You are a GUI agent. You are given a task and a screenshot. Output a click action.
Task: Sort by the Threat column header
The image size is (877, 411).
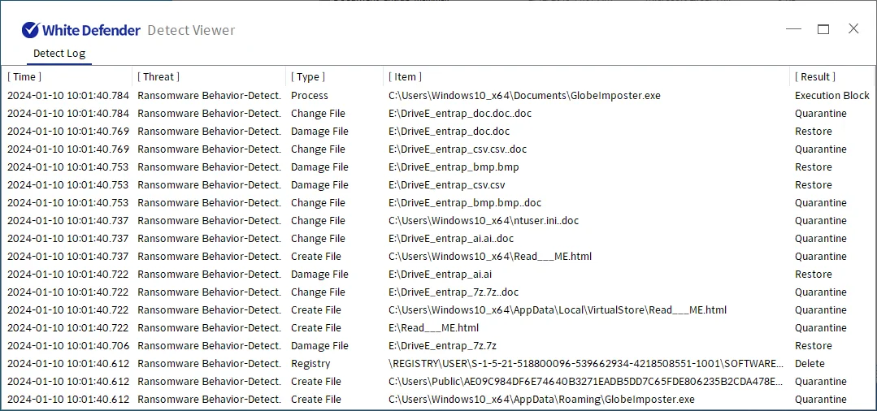tap(158, 77)
